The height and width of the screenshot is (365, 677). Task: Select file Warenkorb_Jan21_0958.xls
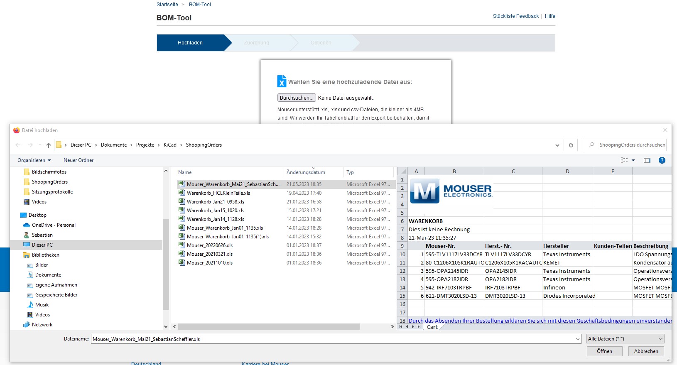pos(215,202)
